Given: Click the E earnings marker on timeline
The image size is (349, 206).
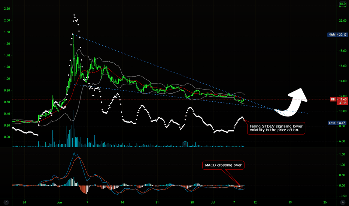Looking at the screenshot, I should (185, 144).
